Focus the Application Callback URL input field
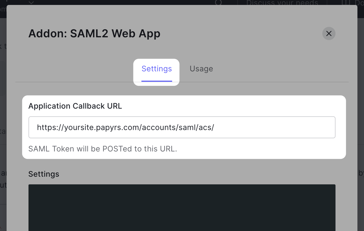 (x=182, y=127)
